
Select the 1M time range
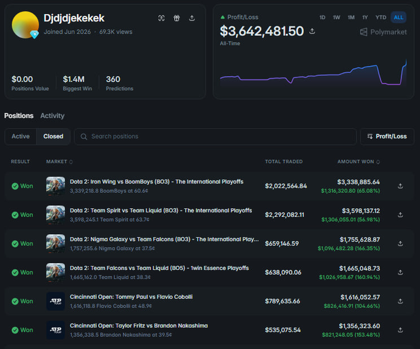tap(351, 17)
